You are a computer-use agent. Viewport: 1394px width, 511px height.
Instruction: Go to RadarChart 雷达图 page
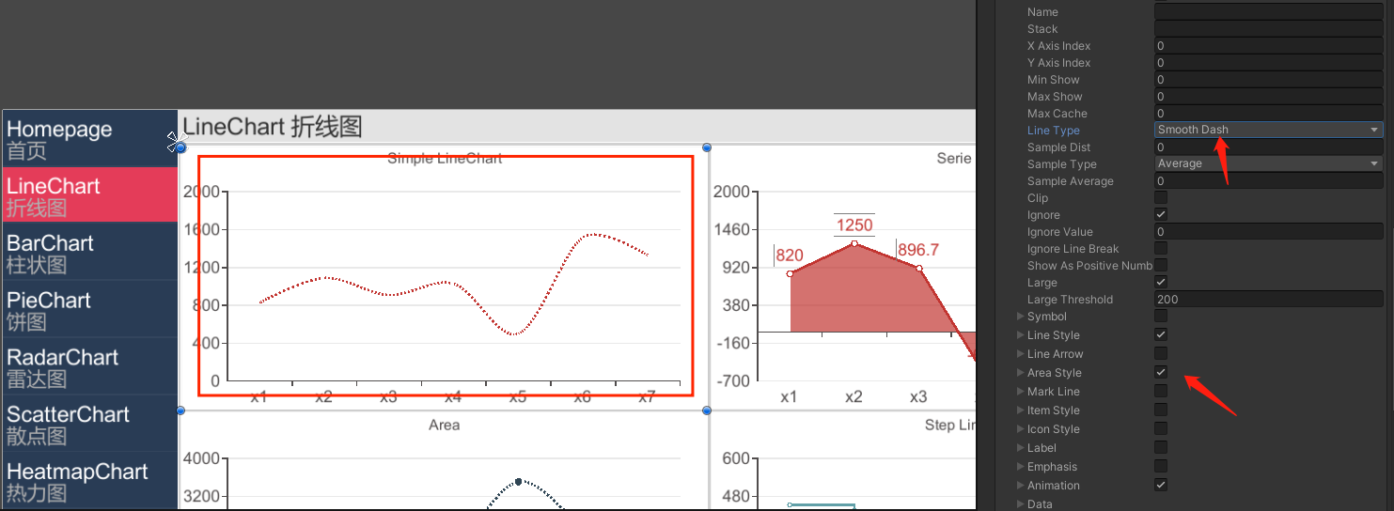coord(90,367)
